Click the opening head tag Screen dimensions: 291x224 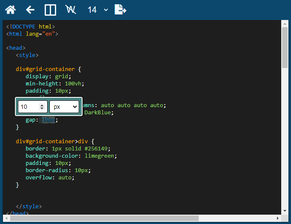16,48
